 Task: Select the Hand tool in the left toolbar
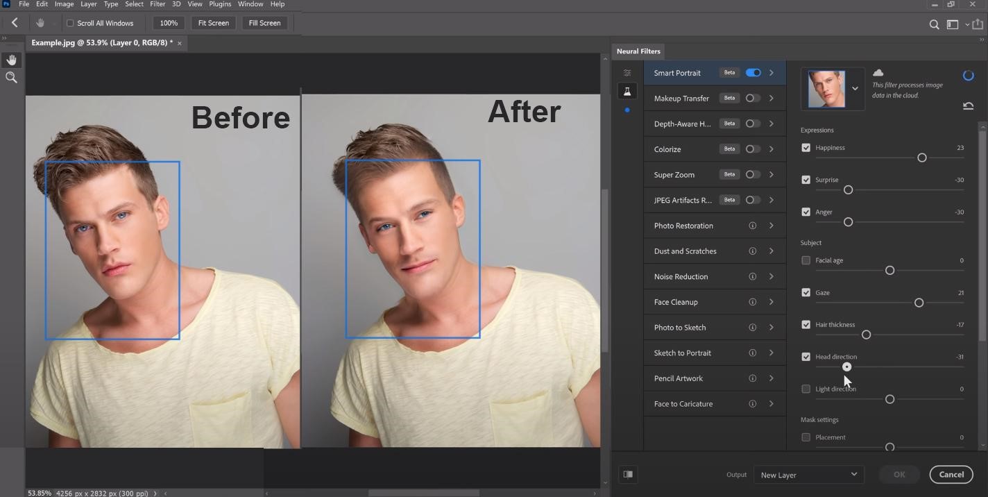pyautogui.click(x=11, y=59)
